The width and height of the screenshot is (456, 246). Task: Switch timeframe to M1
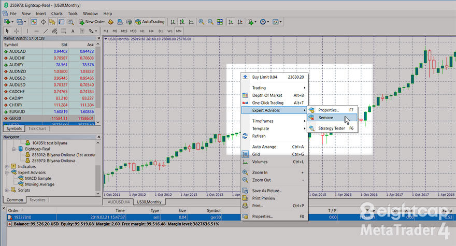pyautogui.click(x=106, y=31)
